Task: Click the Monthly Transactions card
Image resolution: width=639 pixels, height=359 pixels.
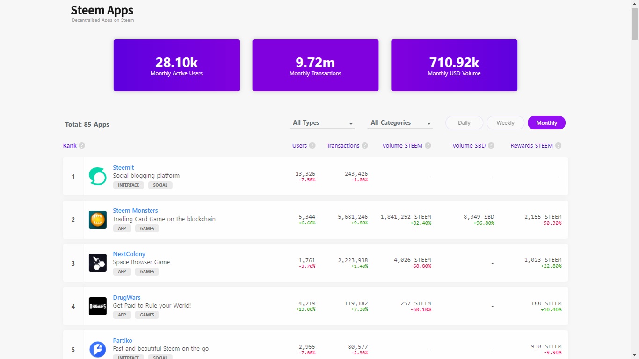Action: coord(315,65)
